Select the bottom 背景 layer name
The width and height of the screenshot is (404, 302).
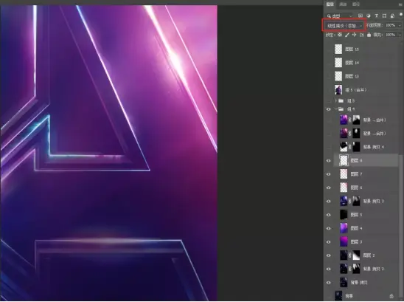point(349,296)
